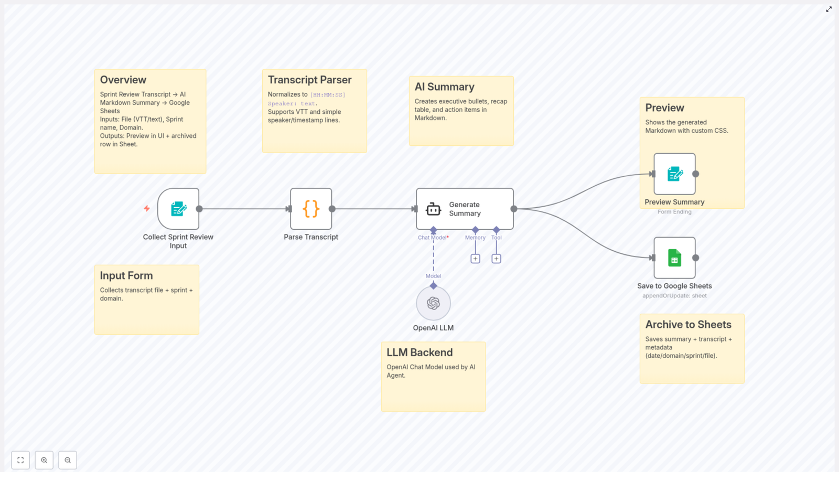Select the LLM Backend sticky note
The width and height of the screenshot is (839, 492).
pyautogui.click(x=433, y=393)
